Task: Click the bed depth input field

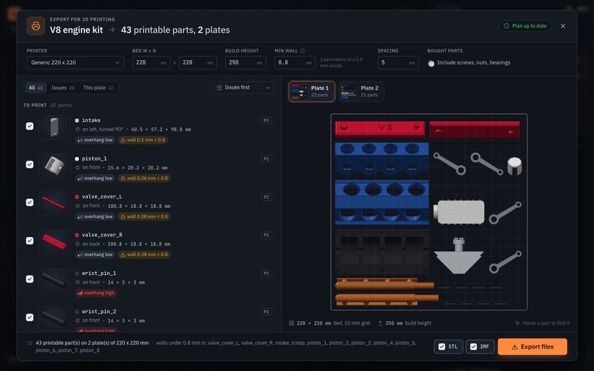Action: (x=198, y=63)
